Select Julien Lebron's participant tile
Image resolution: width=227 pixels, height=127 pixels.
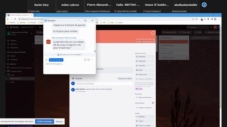coord(70,6)
